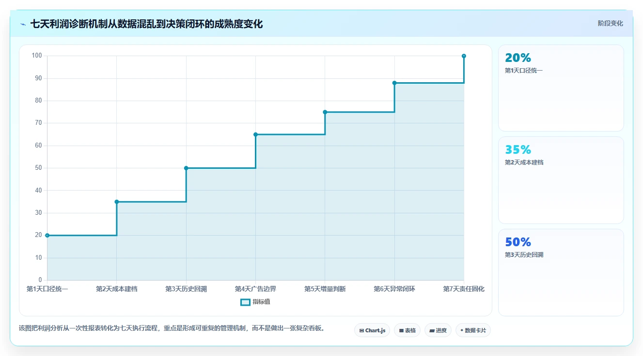Click the data point at value 88
The height and width of the screenshot is (356, 643).
394,83
